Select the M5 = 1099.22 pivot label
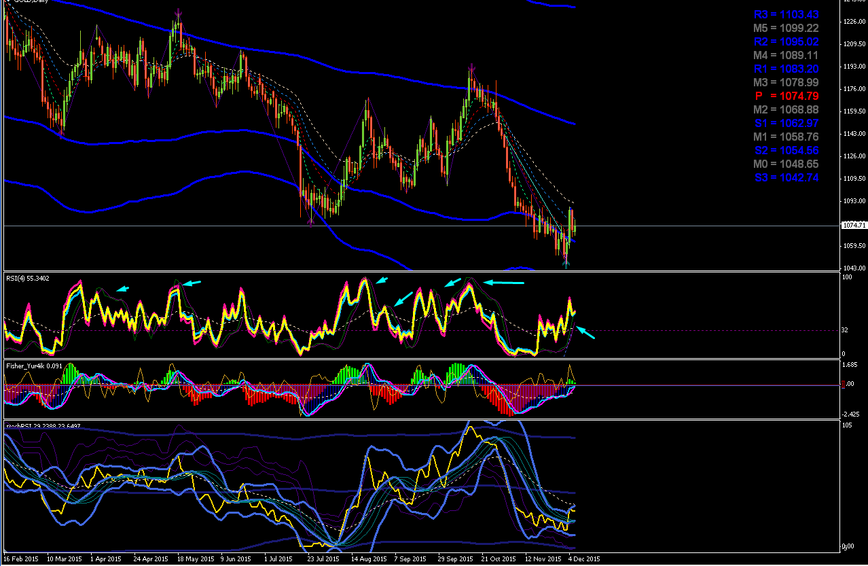The height and width of the screenshot is (566, 868). coord(786,28)
